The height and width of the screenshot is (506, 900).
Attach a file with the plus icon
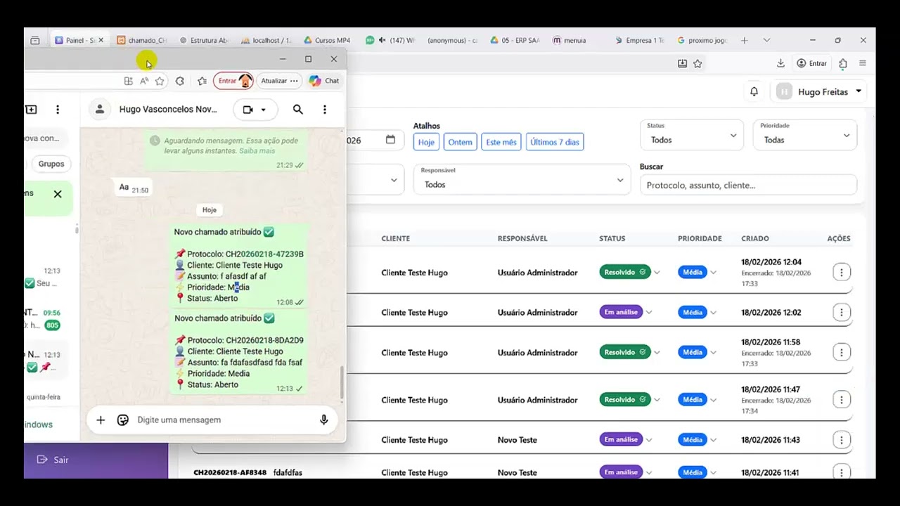tap(101, 420)
